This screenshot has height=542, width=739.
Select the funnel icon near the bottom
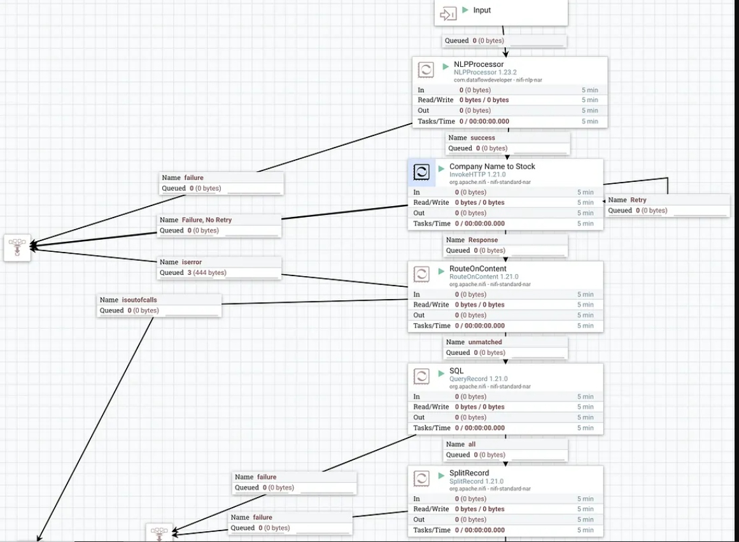pyautogui.click(x=159, y=532)
